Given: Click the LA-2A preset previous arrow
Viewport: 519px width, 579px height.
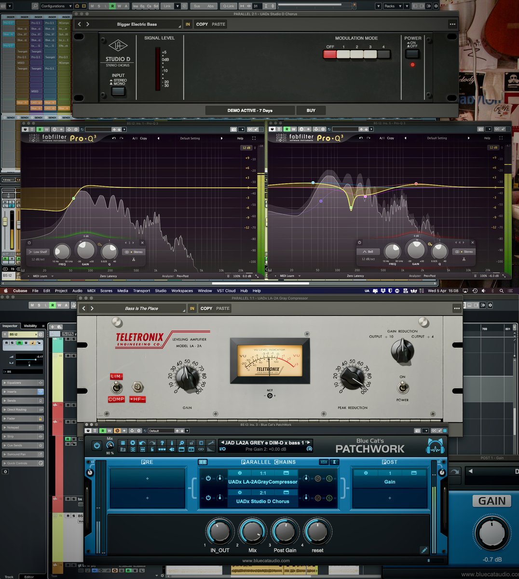Looking at the screenshot, I should tap(84, 308).
